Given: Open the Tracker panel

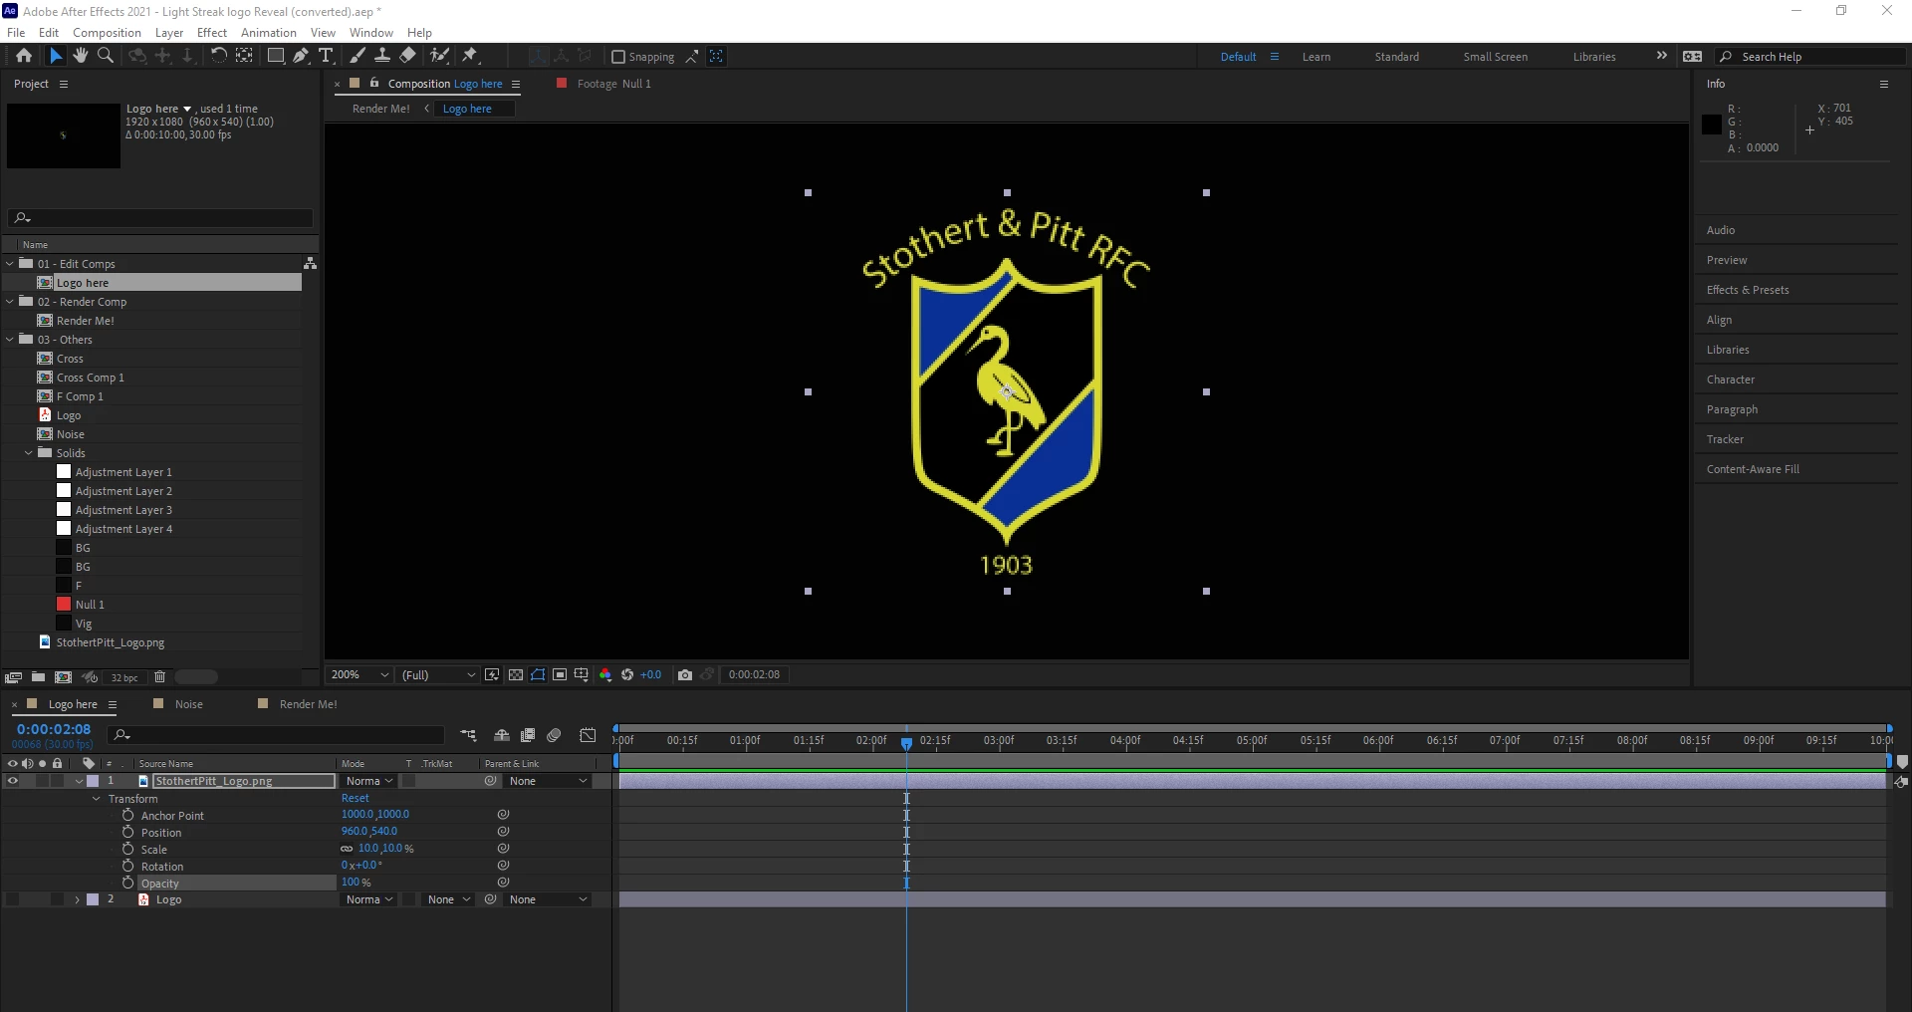Looking at the screenshot, I should 1725,439.
